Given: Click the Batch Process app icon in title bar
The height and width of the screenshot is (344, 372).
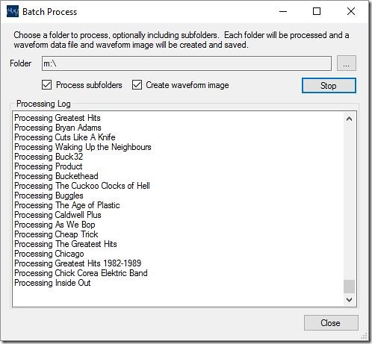Looking at the screenshot, I should (13, 11).
